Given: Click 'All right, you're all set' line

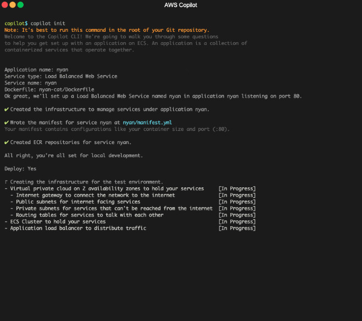Looking at the screenshot, I should click(73, 156).
